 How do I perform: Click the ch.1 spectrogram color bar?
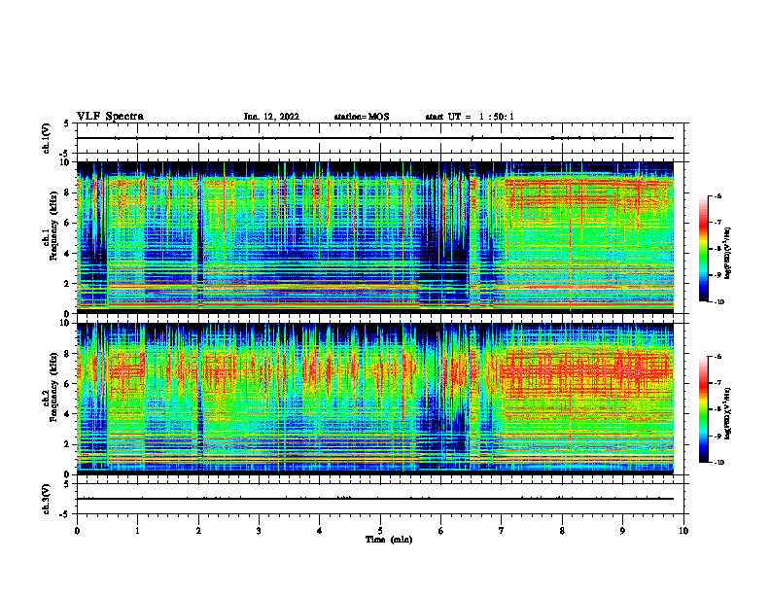(703, 249)
